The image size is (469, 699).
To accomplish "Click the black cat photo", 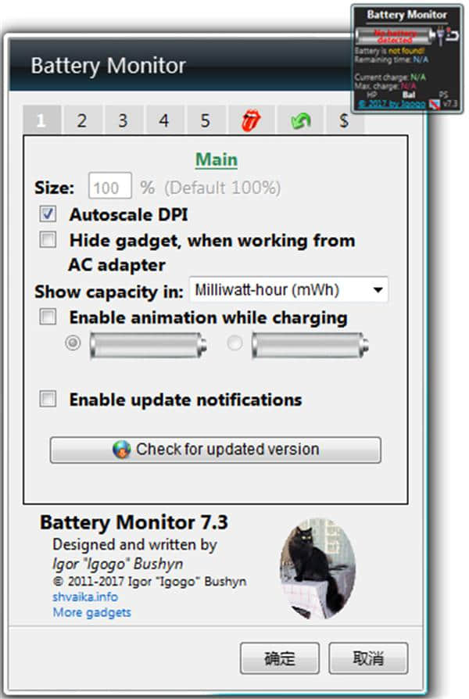I will (x=317, y=566).
